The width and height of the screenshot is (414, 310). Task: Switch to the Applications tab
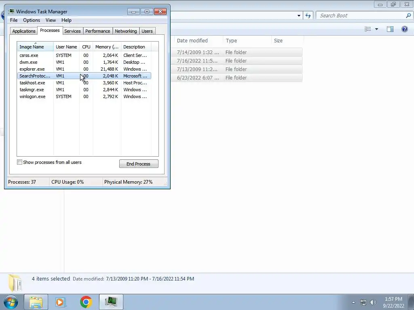click(x=24, y=31)
